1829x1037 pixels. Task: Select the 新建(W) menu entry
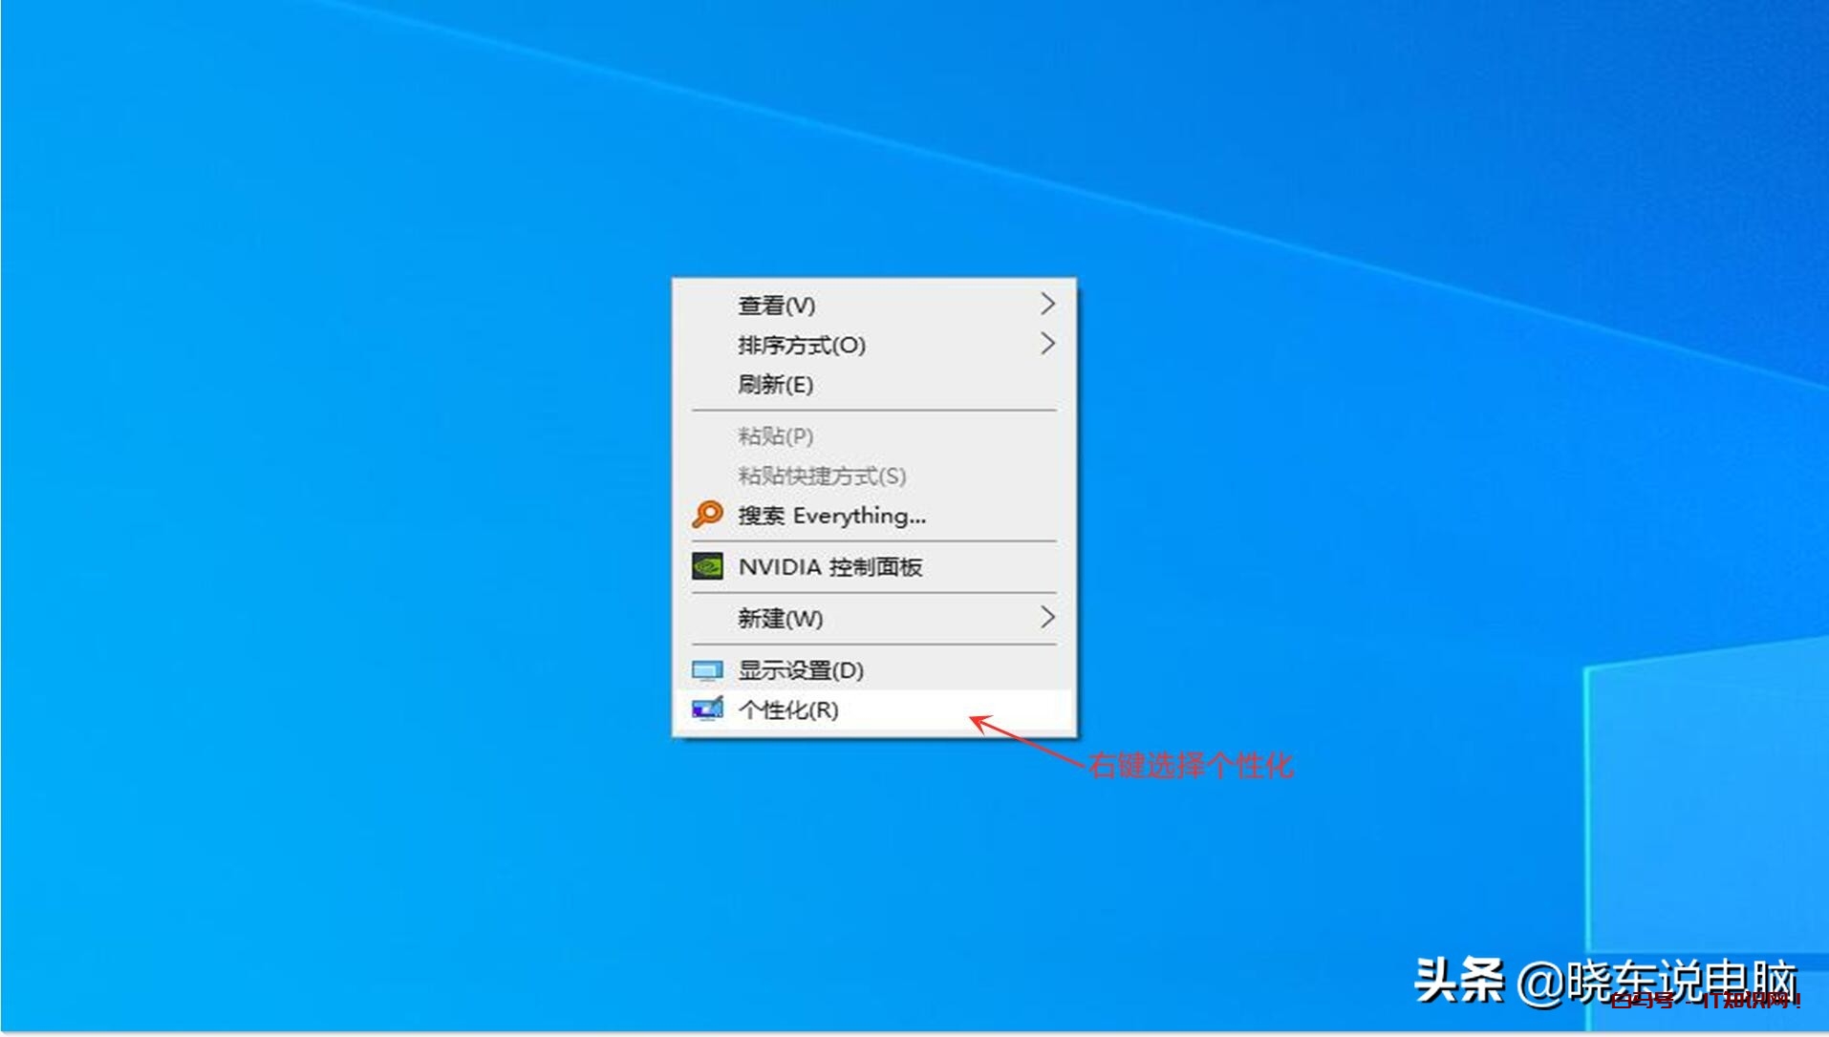tap(780, 619)
